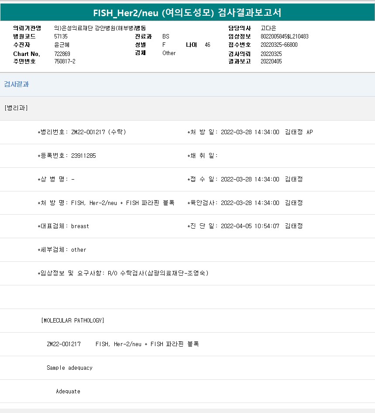Select the 검사결과 section heading
375x413 pixels.
pyautogui.click(x=17, y=84)
